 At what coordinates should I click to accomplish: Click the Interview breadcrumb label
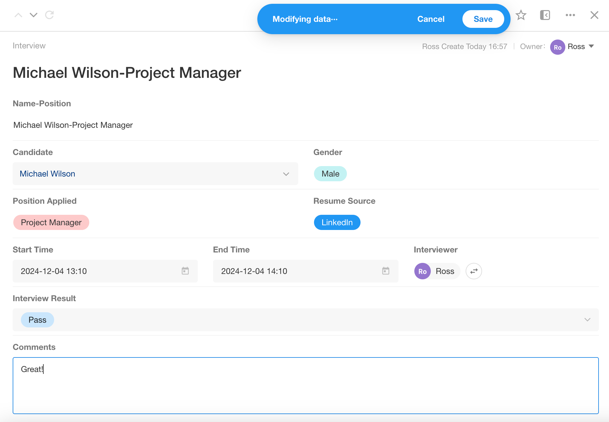point(29,46)
